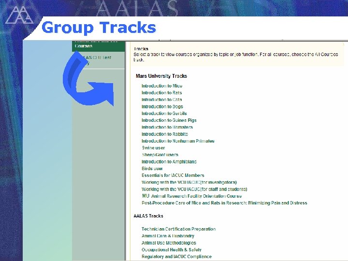
Task: Open Regulatory and IACUC Compliance track
Action: tap(177, 257)
